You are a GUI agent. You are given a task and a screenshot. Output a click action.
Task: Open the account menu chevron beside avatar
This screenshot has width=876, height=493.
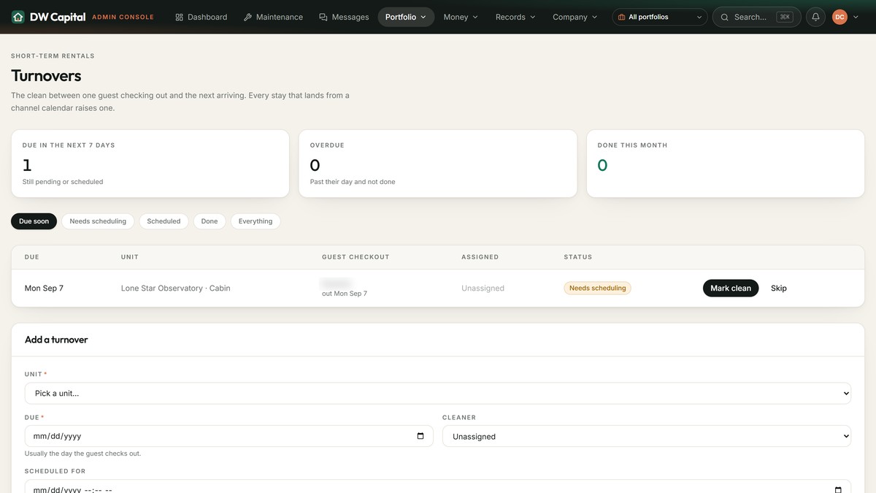point(856,17)
